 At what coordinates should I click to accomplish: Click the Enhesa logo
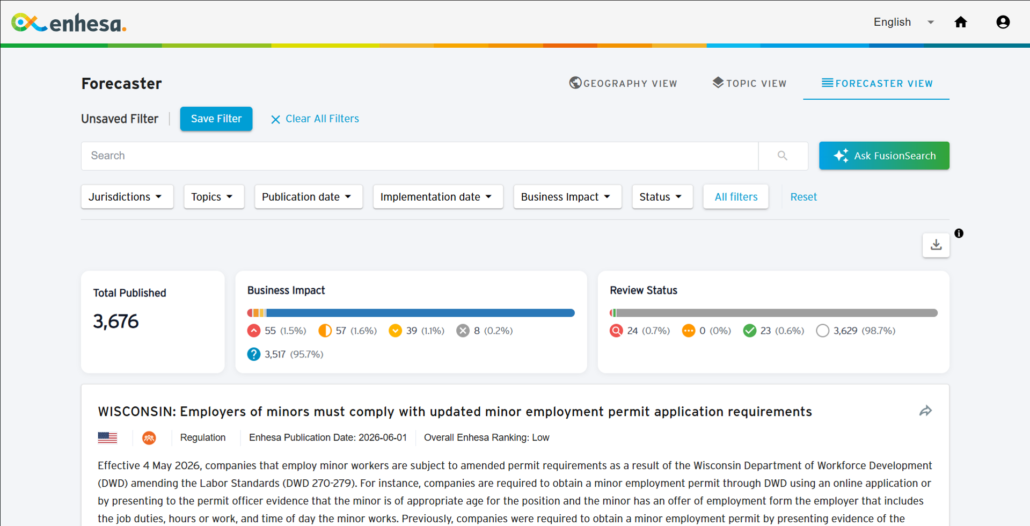(x=69, y=23)
